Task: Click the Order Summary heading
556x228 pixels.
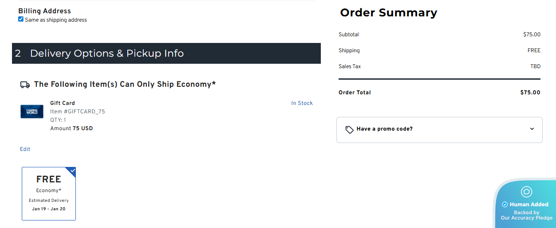Action: point(389,13)
